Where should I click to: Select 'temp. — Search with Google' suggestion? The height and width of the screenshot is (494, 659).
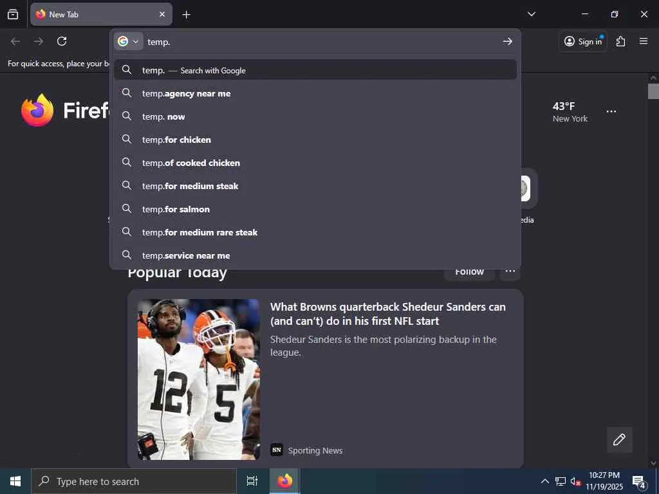pyautogui.click(x=315, y=69)
